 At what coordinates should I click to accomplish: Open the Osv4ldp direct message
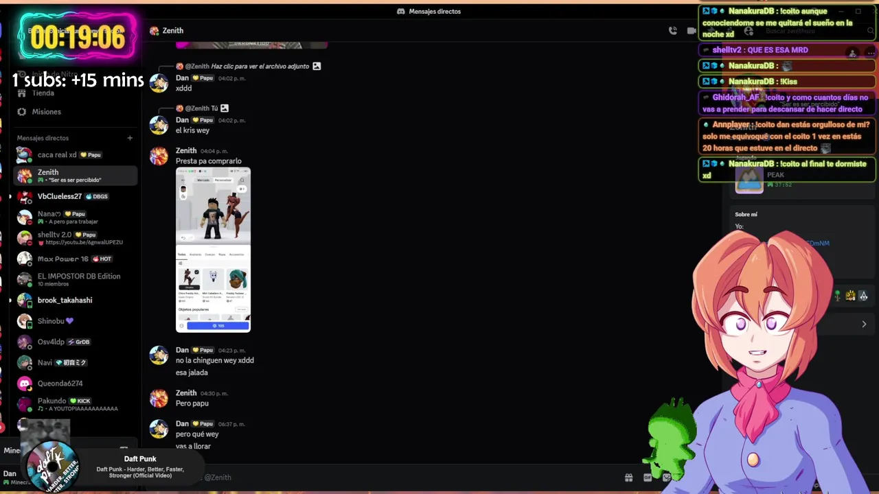coord(76,342)
